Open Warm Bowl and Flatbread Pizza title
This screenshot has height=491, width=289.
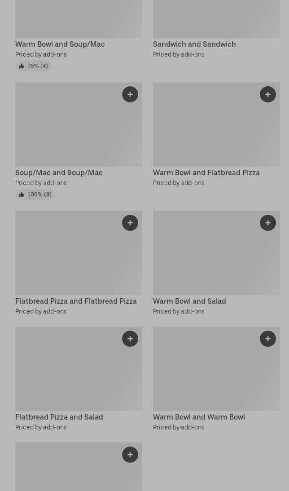206,173
